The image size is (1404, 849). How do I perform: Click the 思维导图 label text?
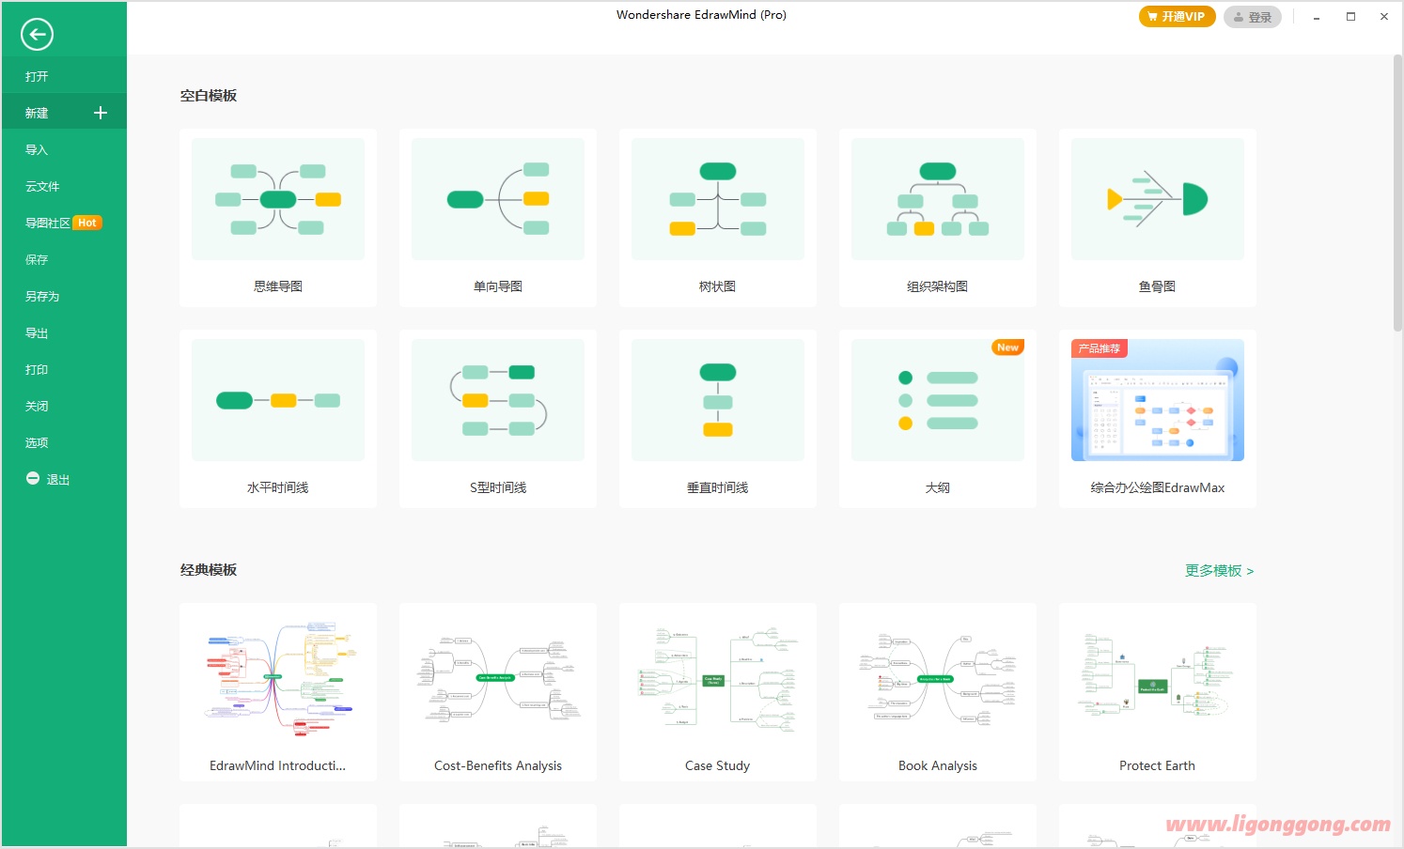278,286
